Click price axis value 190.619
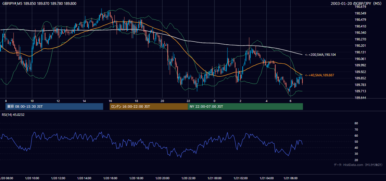This screenshot has height=181, width=386. tap(361, 7)
